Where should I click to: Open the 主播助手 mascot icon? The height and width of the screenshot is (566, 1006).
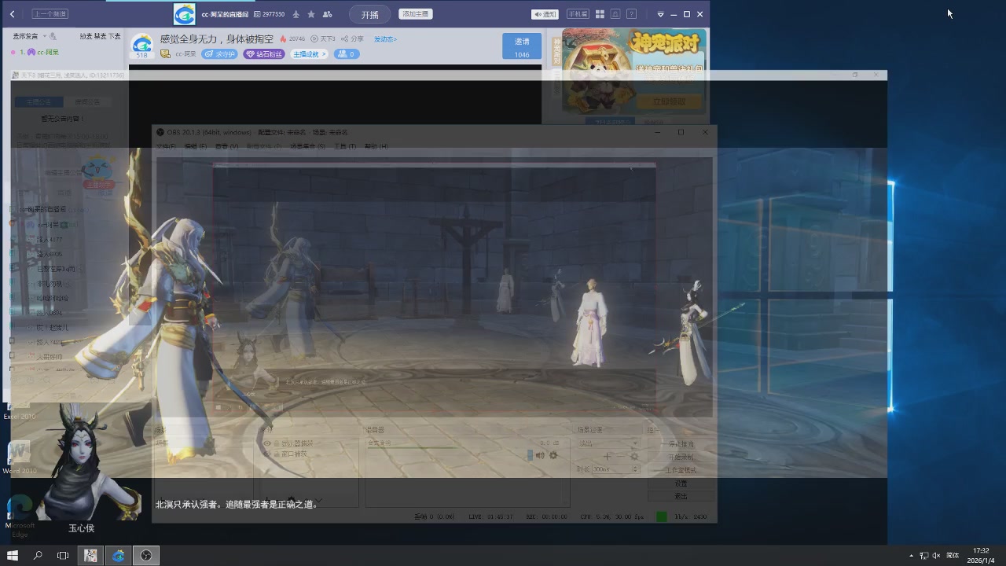pyautogui.click(x=99, y=171)
